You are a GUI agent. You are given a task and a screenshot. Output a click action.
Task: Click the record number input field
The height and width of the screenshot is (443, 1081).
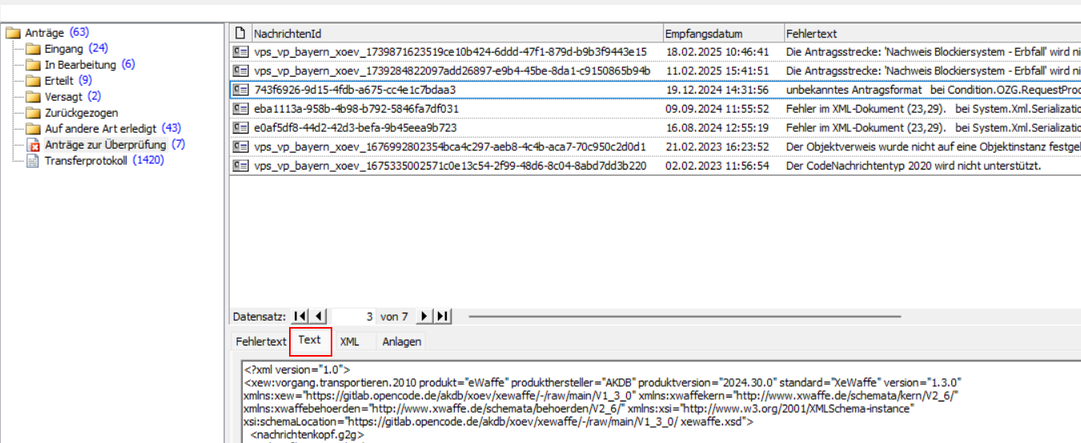pos(354,317)
